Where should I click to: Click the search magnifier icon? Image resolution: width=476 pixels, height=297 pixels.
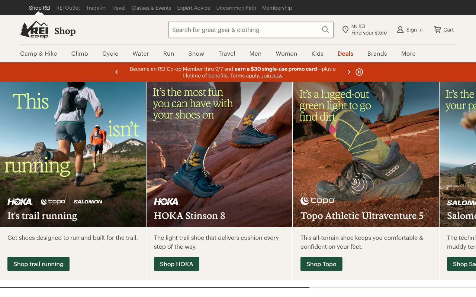pos(325,30)
